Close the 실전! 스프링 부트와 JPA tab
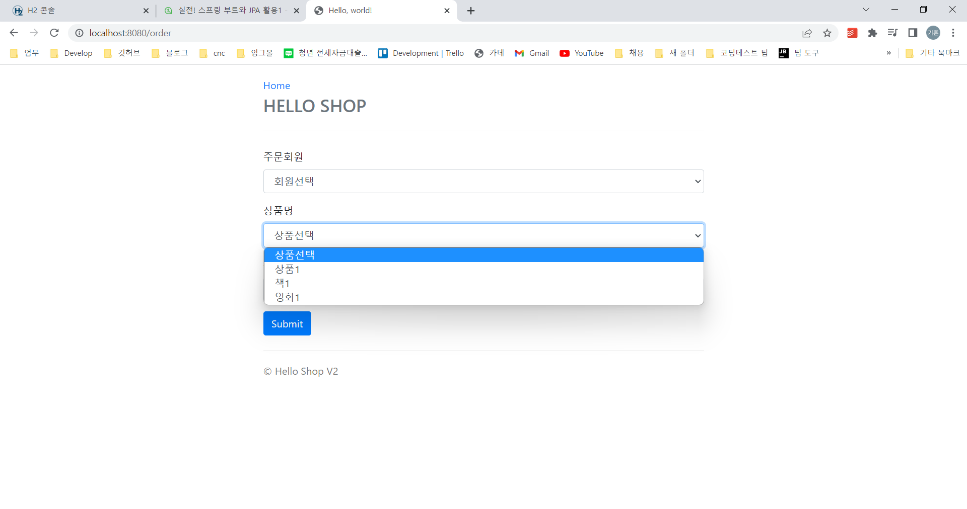967x509 pixels. click(296, 11)
